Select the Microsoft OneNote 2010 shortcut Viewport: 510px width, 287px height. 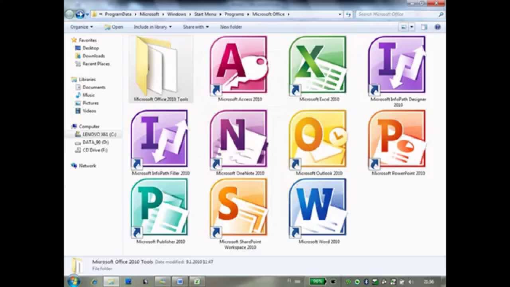[239, 139]
